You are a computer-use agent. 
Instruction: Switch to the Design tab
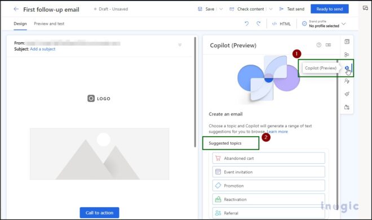click(20, 24)
